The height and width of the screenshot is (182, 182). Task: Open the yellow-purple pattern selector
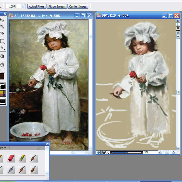click(x=3, y=93)
